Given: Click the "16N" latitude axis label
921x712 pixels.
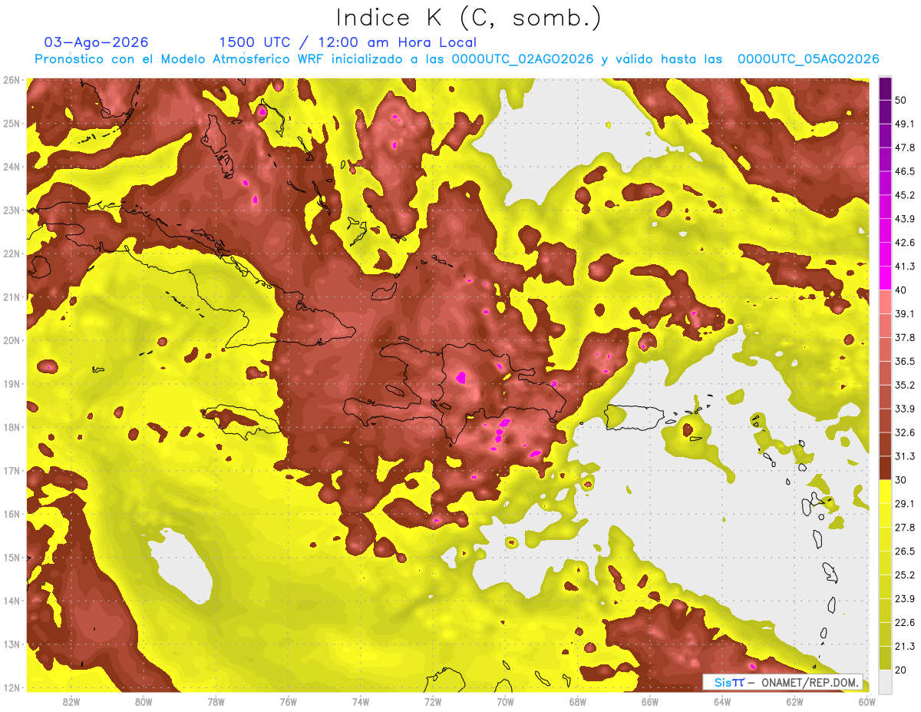Looking at the screenshot, I should (12, 514).
